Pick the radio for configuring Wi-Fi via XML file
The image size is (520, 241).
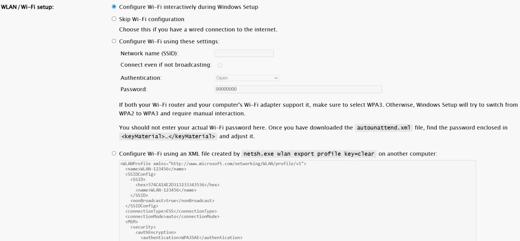(114, 154)
